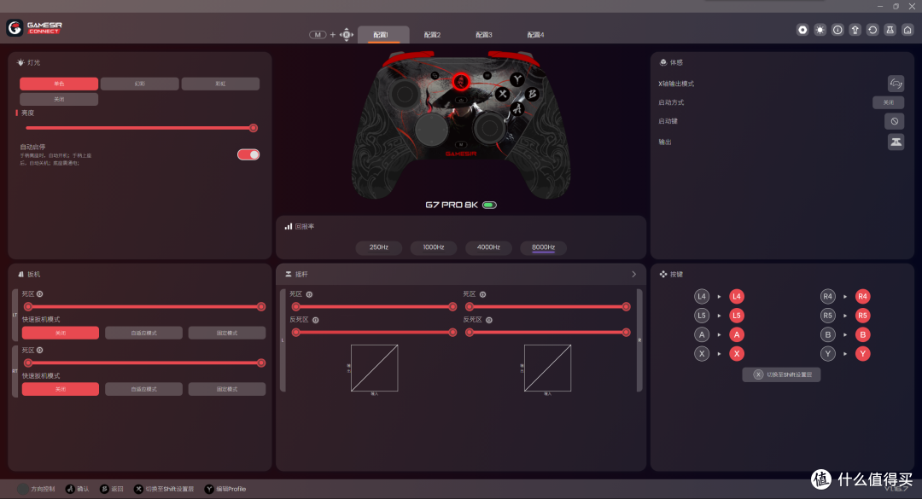Image resolution: width=922 pixels, height=499 pixels.
Task: Click the X轴输出模式 controller rotate icon
Action: coord(896,84)
